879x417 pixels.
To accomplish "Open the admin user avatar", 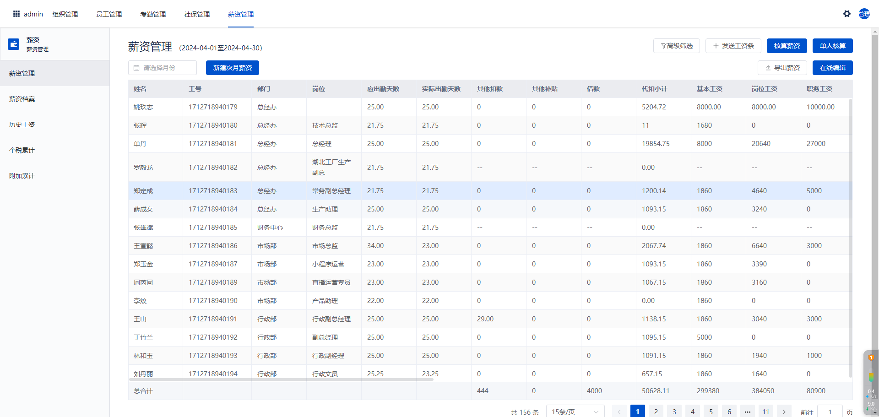I will 864,14.
